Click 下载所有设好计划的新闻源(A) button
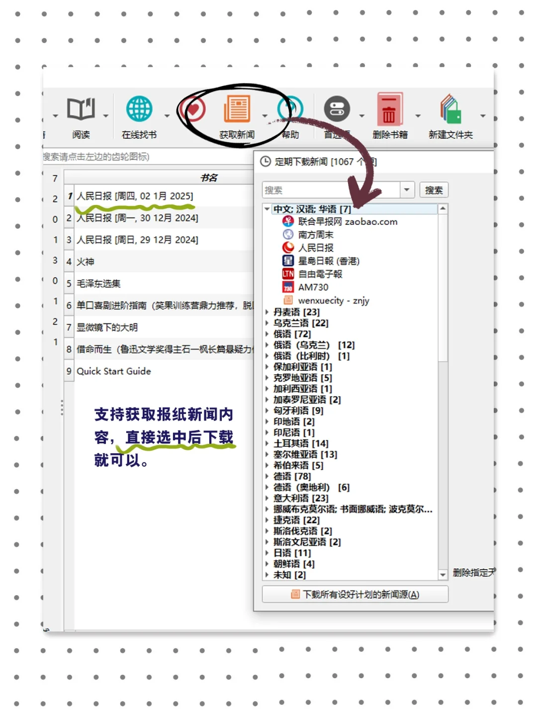 click(355, 594)
